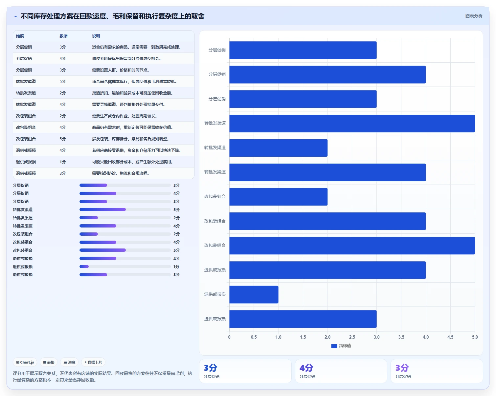
Task: Click the 转批发渠道 chart bar reaching 5.0
Action: pyautogui.click(x=352, y=123)
